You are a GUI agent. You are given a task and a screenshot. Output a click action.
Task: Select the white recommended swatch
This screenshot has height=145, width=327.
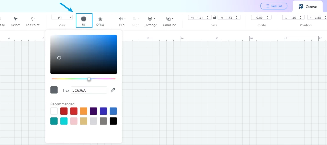pos(54,111)
